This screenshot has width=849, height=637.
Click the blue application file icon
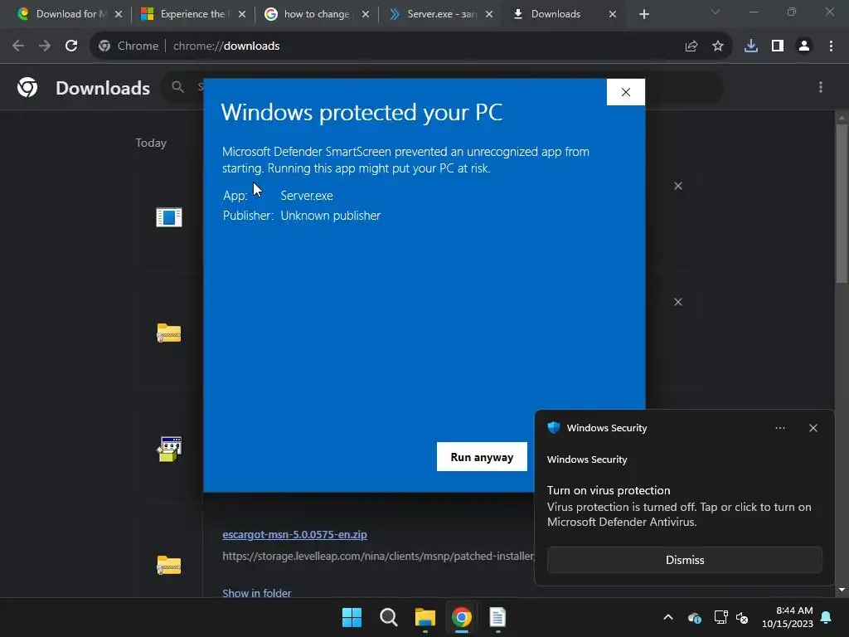click(x=169, y=217)
